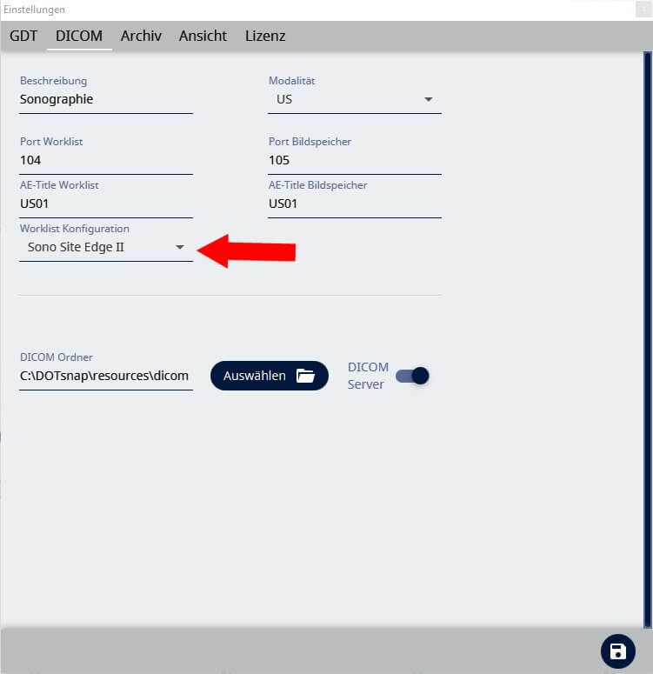Select the DICOM tab
653x674 pixels.
click(x=79, y=36)
